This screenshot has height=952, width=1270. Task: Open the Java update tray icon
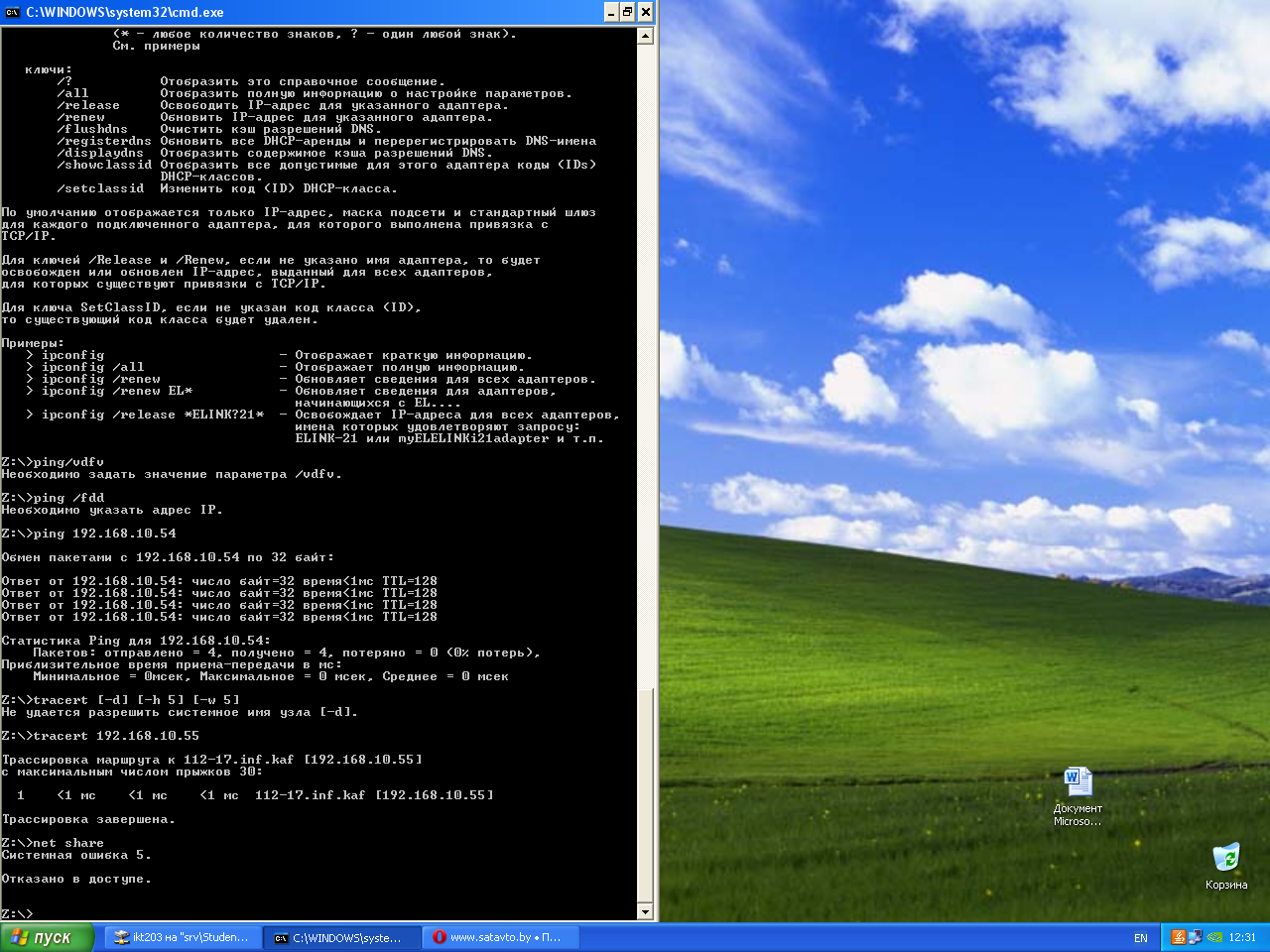[x=1178, y=937]
